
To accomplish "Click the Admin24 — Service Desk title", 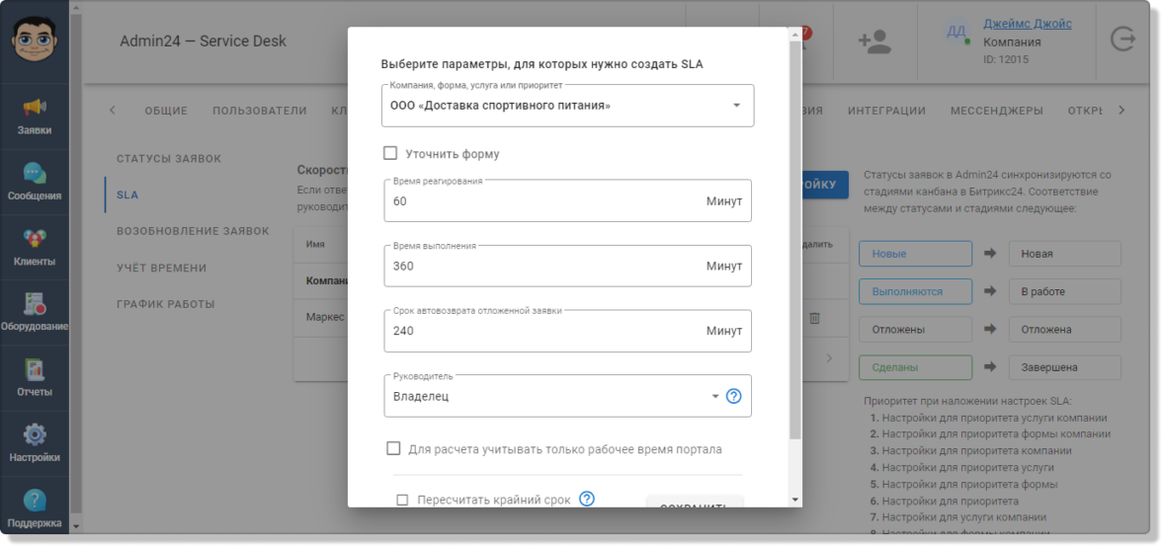I will click(x=204, y=41).
